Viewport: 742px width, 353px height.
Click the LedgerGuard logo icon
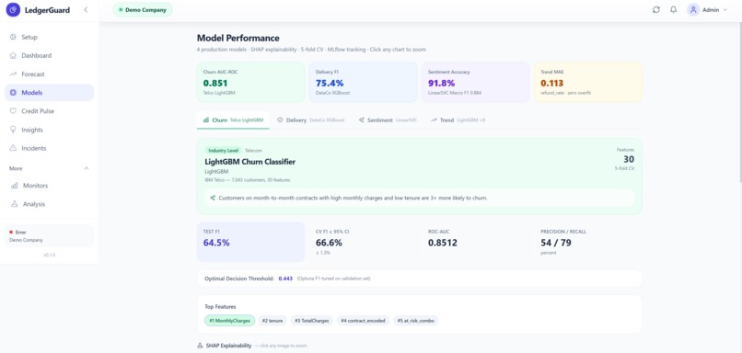click(x=13, y=9)
